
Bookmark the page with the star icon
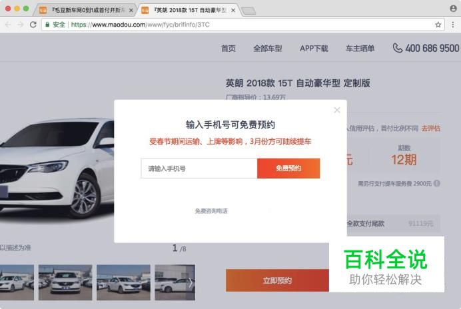(438, 25)
